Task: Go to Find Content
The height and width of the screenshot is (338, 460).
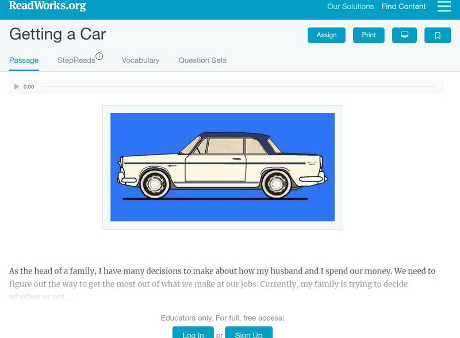Action: (x=404, y=7)
